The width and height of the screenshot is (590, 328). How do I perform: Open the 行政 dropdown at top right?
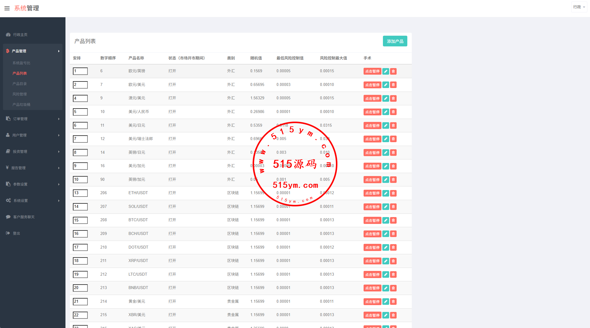point(579,7)
